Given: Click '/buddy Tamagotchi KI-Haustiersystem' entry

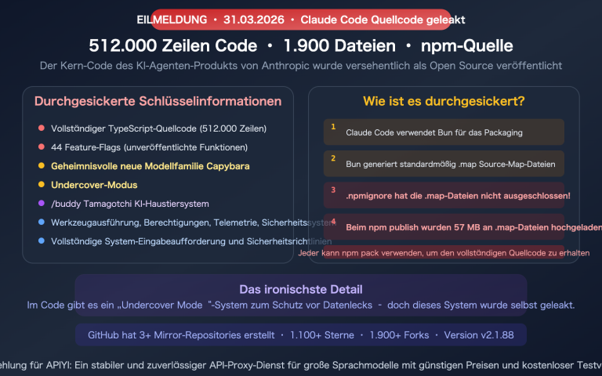Looking at the screenshot, I should pyautogui.click(x=130, y=204).
